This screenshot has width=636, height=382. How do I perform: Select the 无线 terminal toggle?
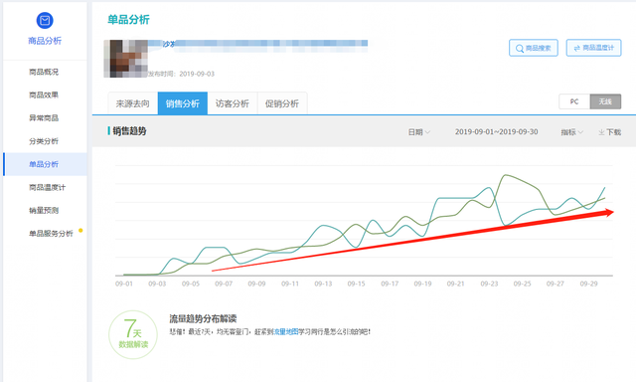[x=605, y=101]
